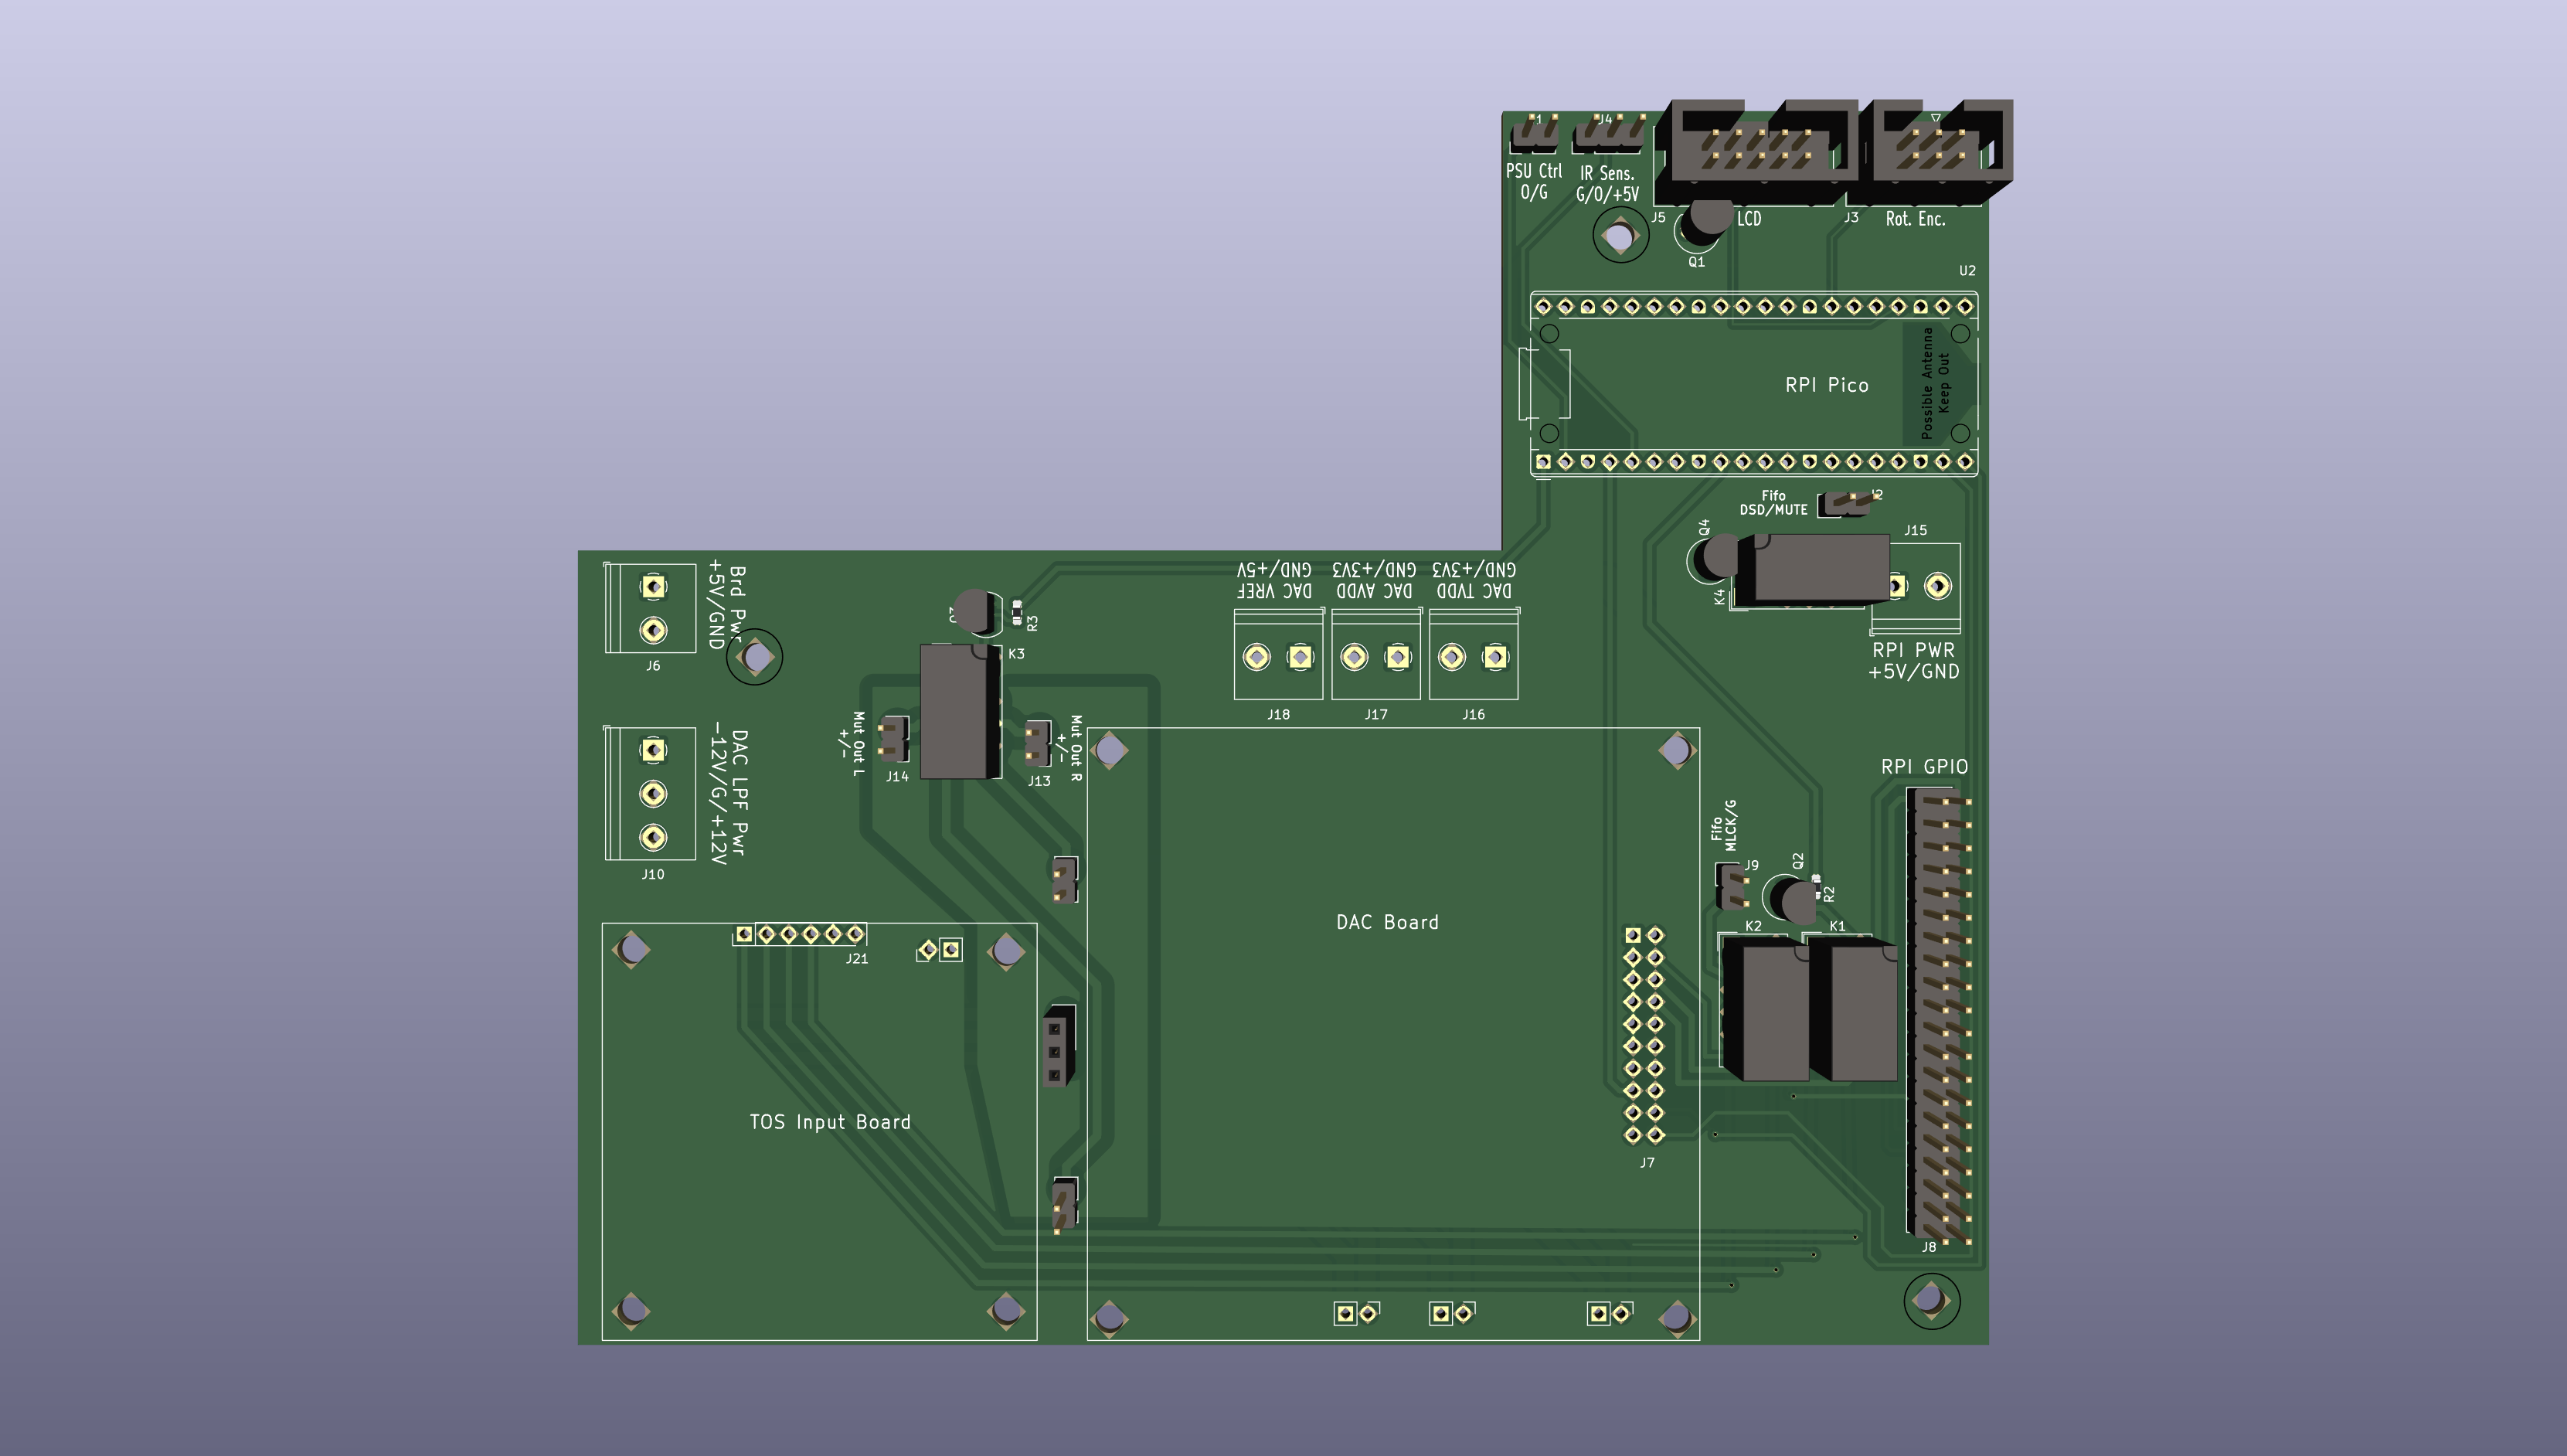Viewport: 2567px width, 1456px height.
Task: Click the Brd Pwr +5V/GND label
Action: point(726,606)
